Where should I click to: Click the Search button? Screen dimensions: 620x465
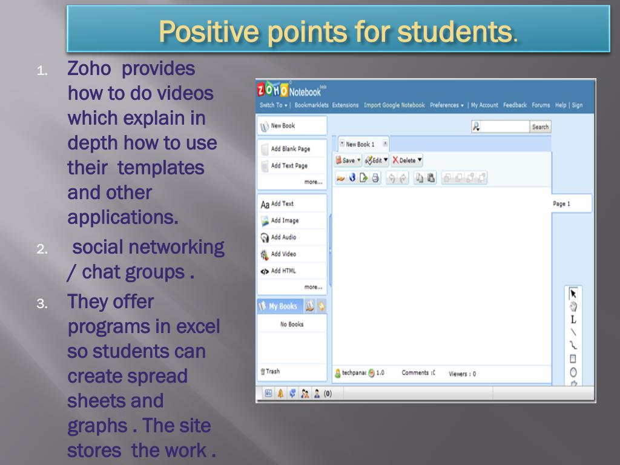click(540, 127)
